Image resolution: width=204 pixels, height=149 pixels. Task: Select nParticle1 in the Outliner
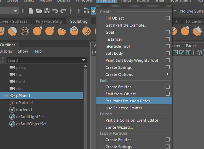[25, 103]
